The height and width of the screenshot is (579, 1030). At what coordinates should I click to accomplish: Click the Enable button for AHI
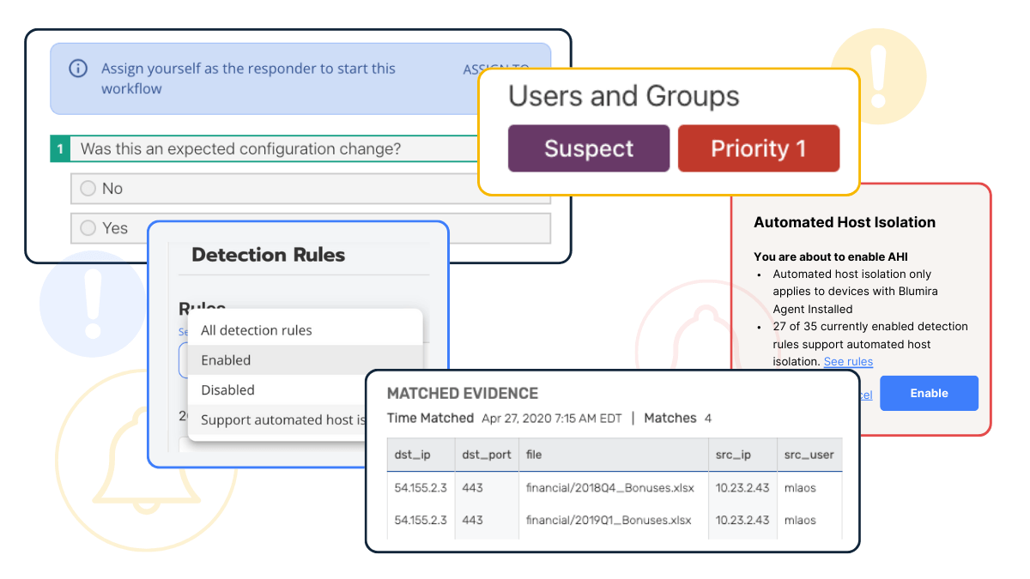pos(929,393)
